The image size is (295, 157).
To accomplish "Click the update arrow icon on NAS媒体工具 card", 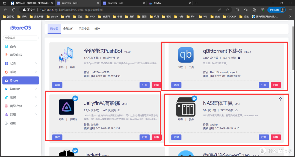I will pos(280,99).
